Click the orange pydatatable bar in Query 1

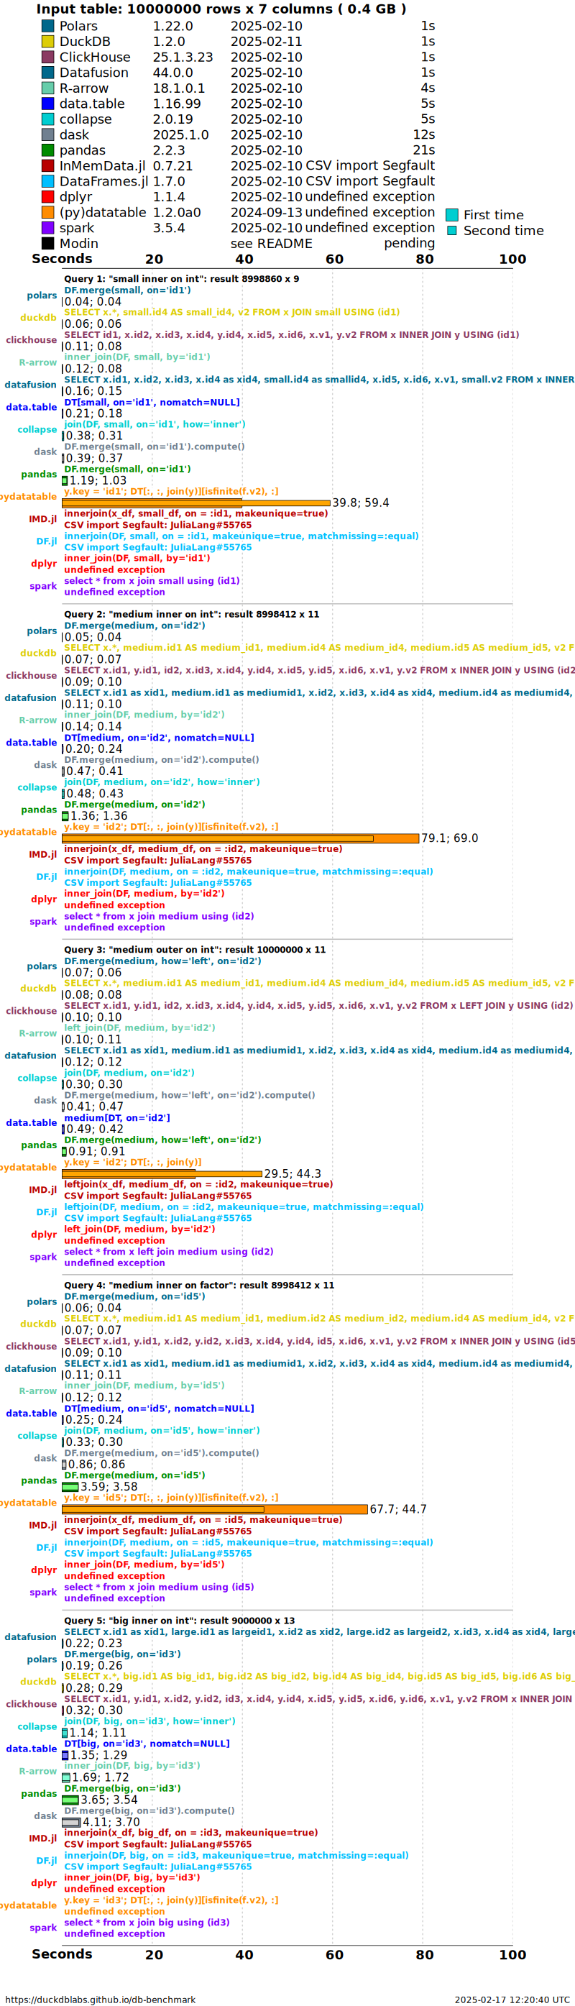(196, 503)
